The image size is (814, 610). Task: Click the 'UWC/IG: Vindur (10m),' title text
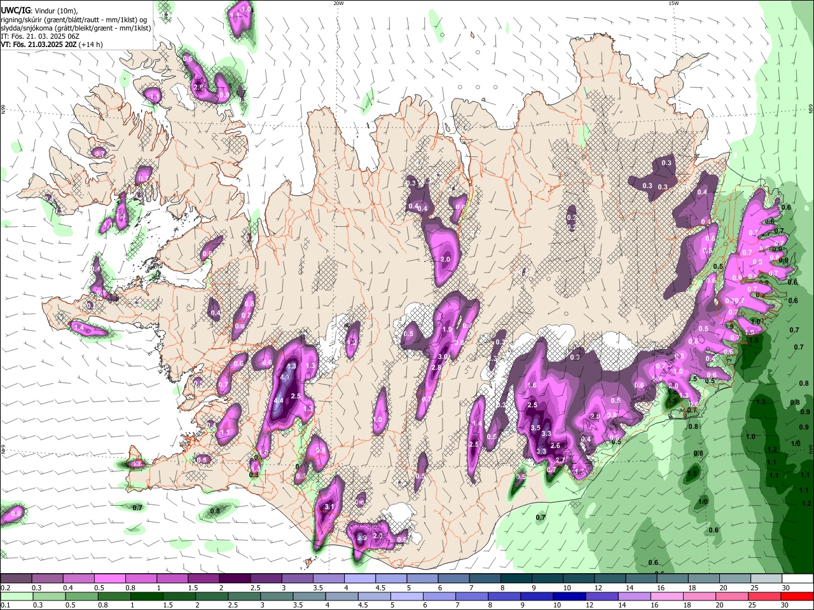click(x=39, y=11)
